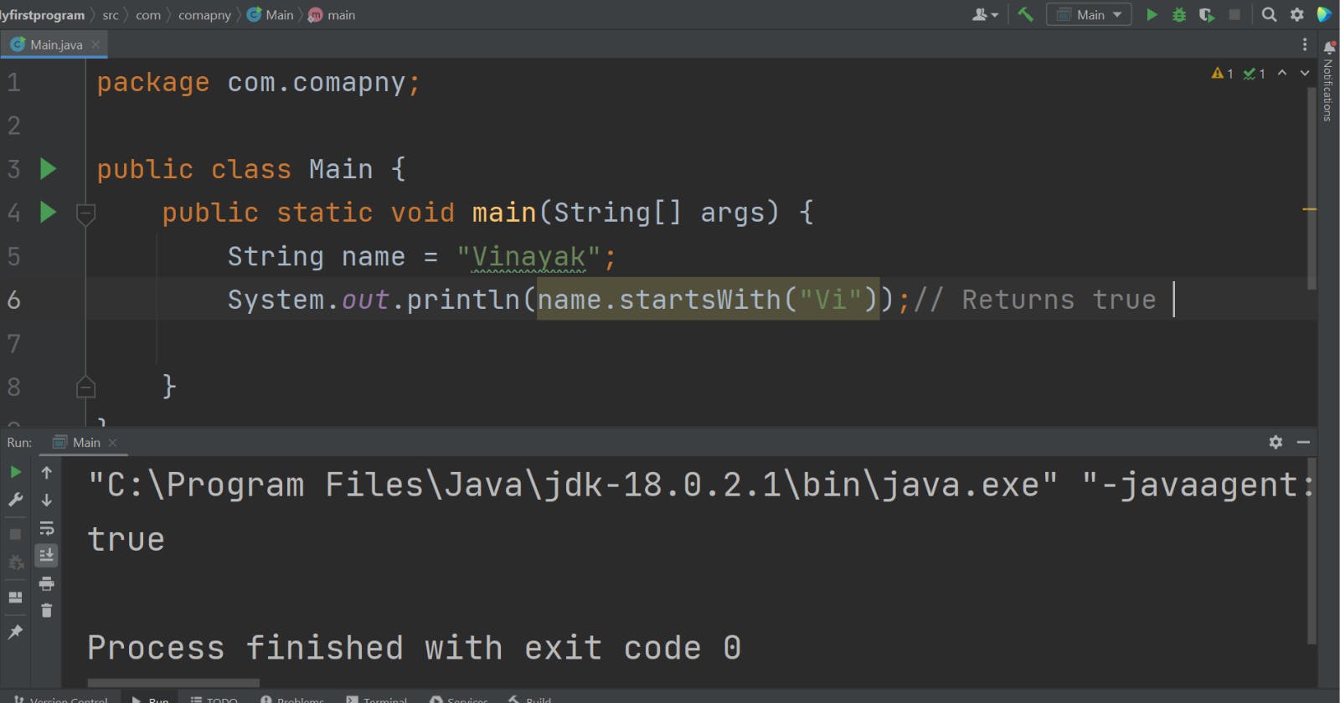Screen dimensions: 1340x703
Task: Open Problems tool window from bottom bar
Action: 291,699
